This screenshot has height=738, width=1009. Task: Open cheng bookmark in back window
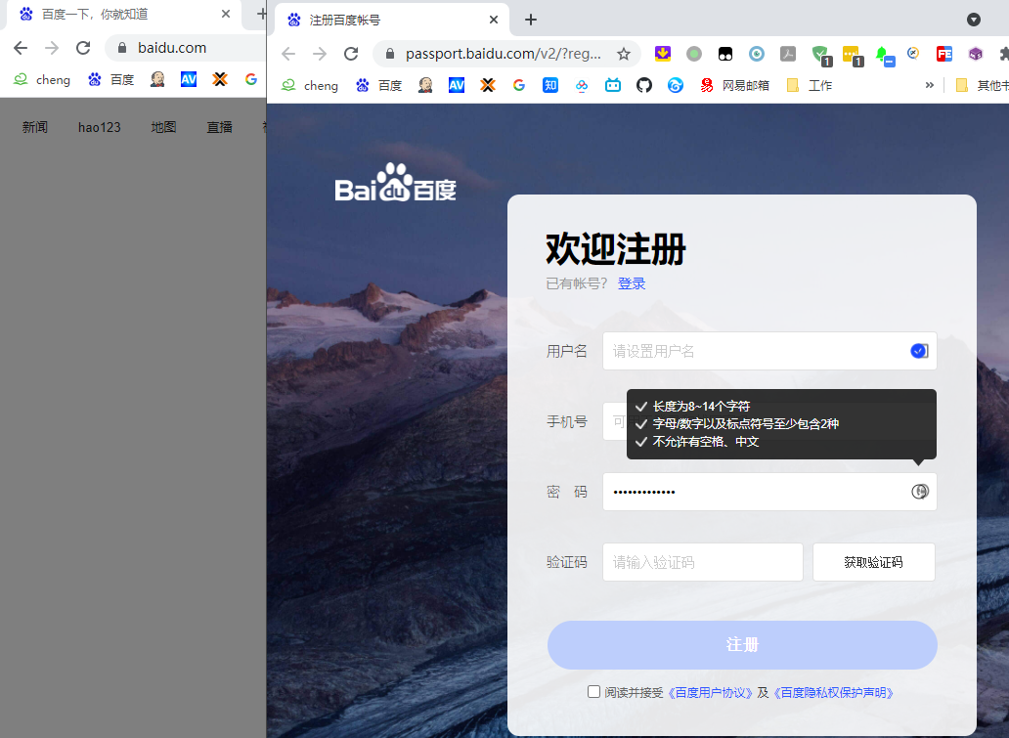point(42,79)
